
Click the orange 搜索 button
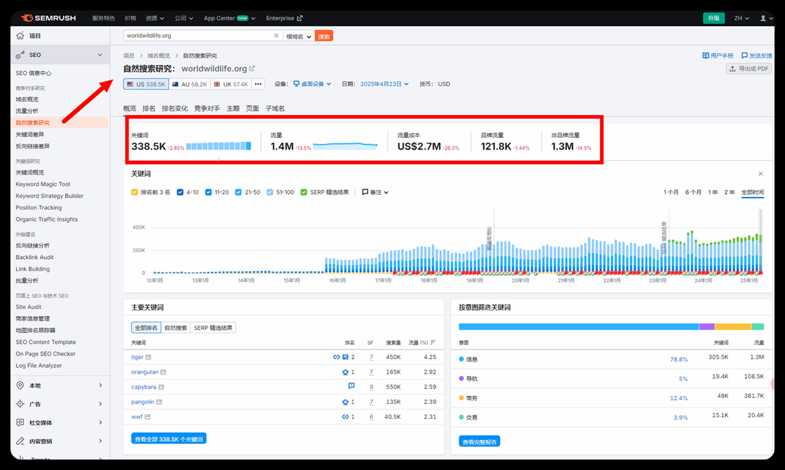click(x=324, y=36)
